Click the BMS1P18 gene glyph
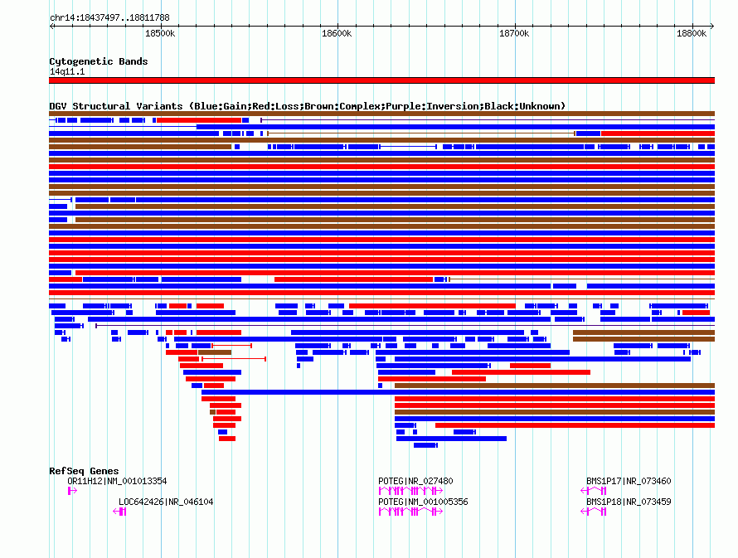The image size is (738, 558). (x=594, y=512)
